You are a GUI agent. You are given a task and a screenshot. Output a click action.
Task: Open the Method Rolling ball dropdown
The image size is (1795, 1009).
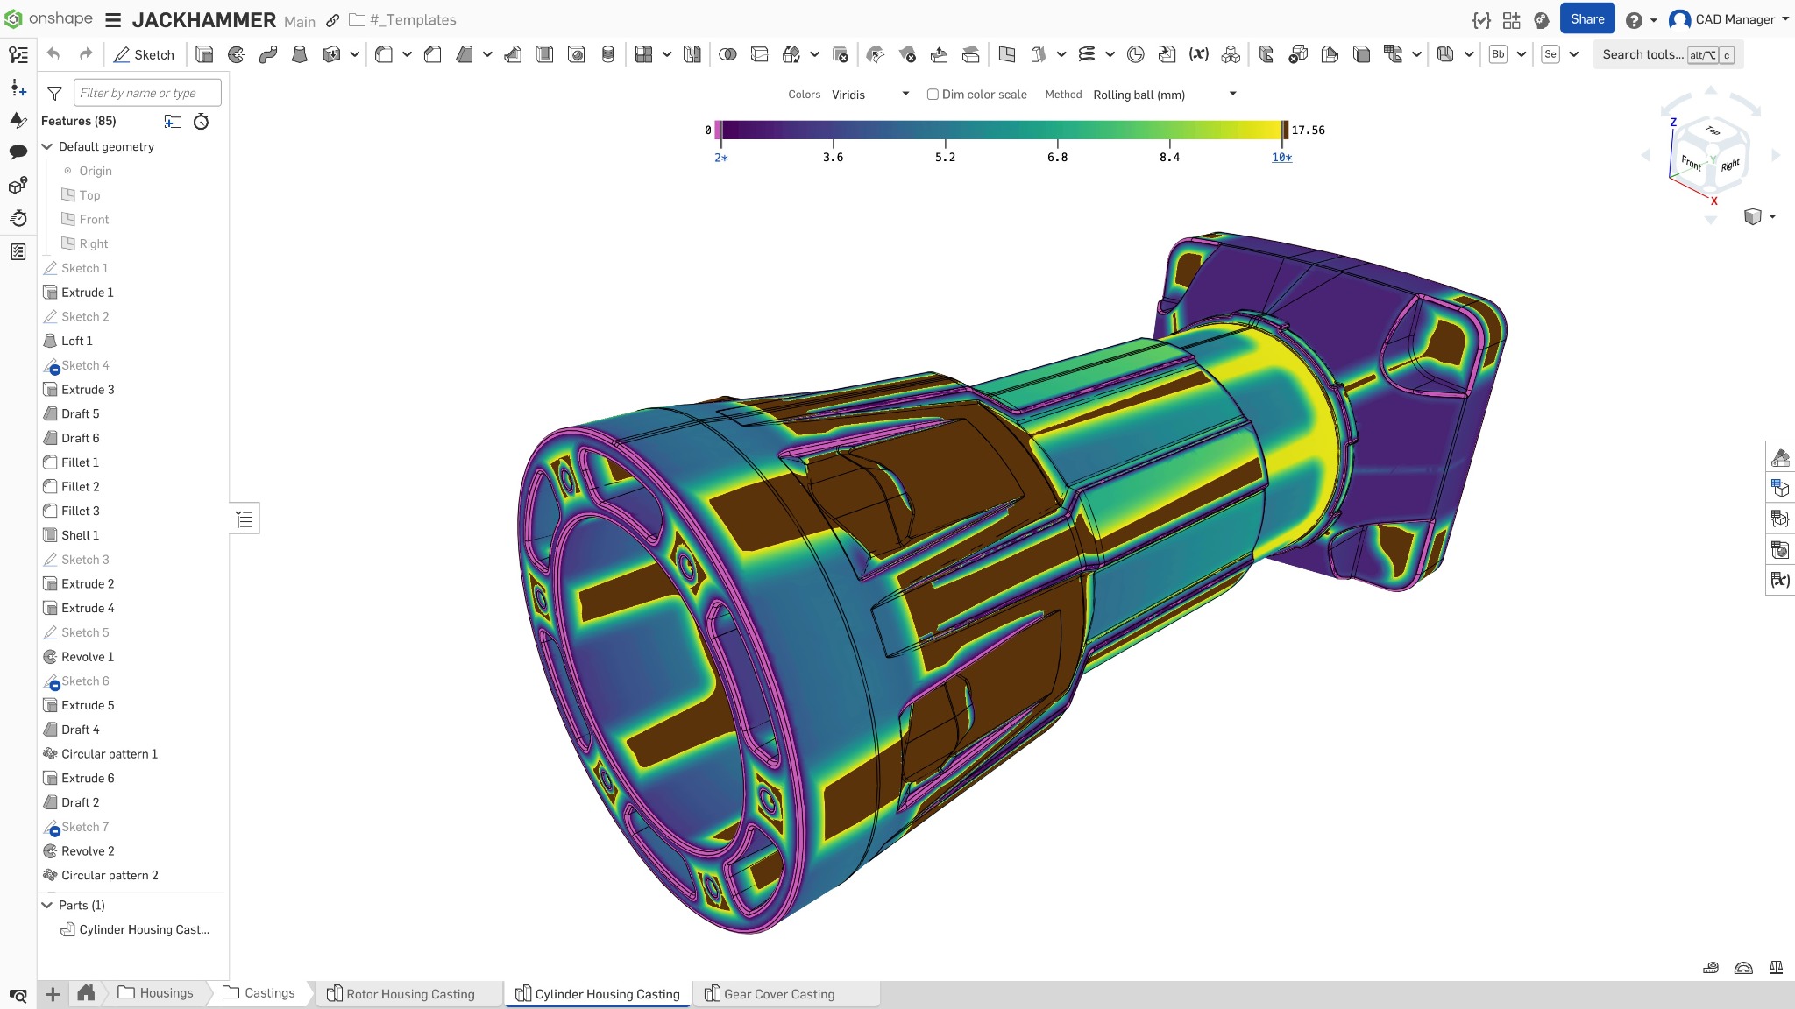[1165, 95]
